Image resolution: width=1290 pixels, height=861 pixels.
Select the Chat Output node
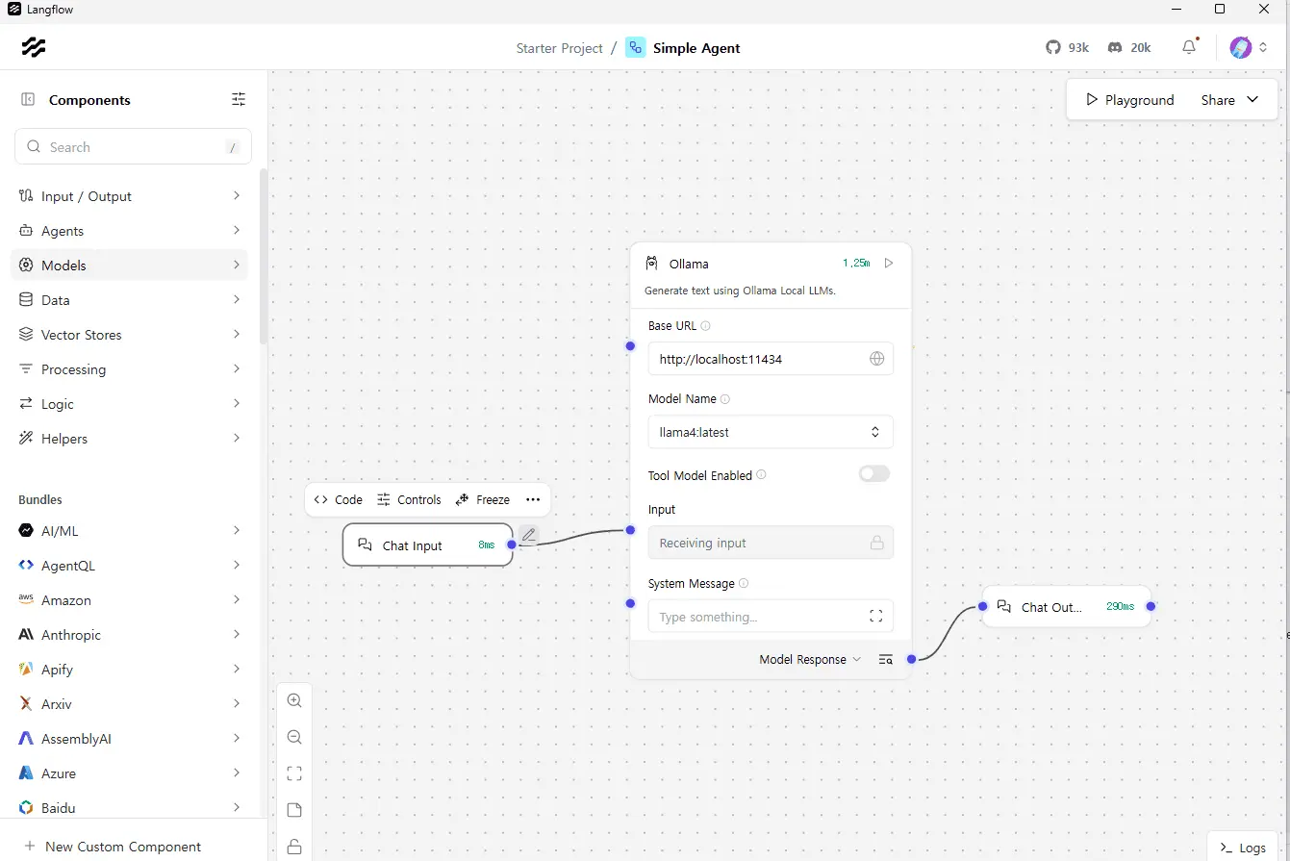coord(1066,607)
